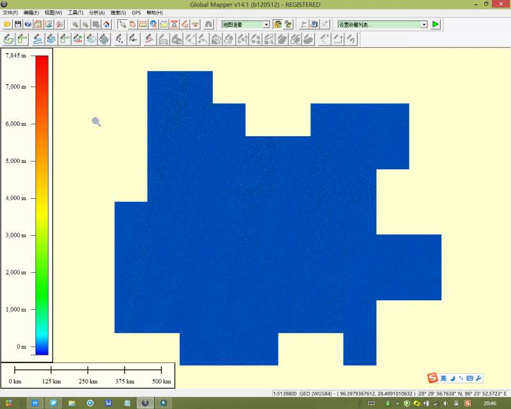Select the Zoom Out magnifier tool
Screen dimensions: 511x409
point(86,24)
